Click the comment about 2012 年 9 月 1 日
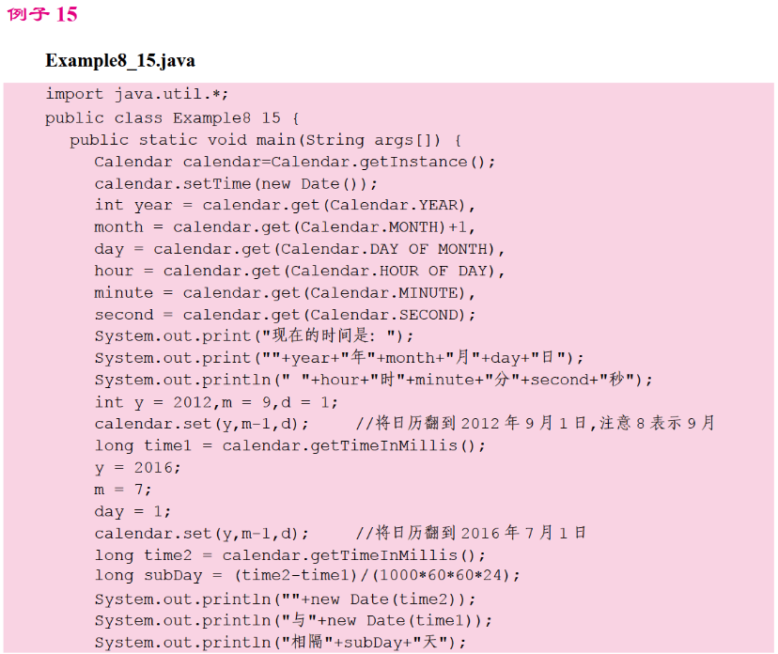Image resolution: width=778 pixels, height=654 pixels. 532,423
